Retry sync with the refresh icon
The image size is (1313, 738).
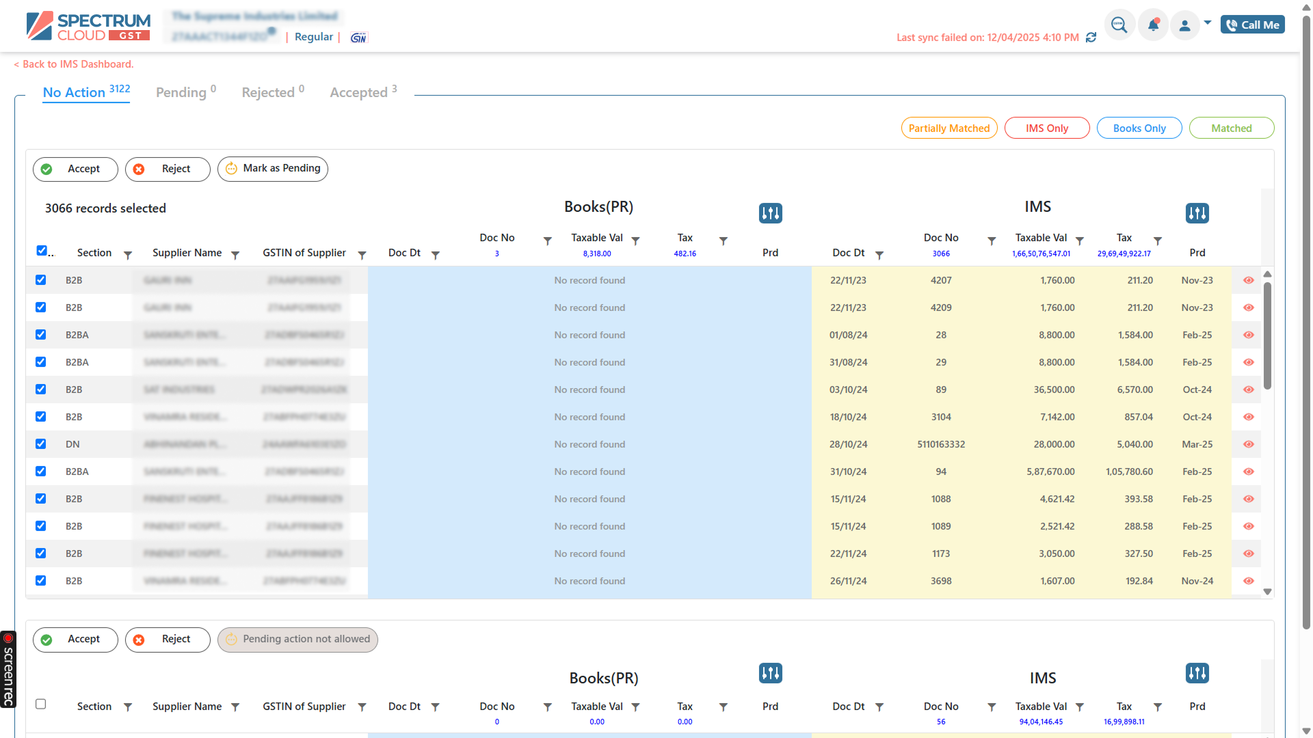click(1091, 38)
